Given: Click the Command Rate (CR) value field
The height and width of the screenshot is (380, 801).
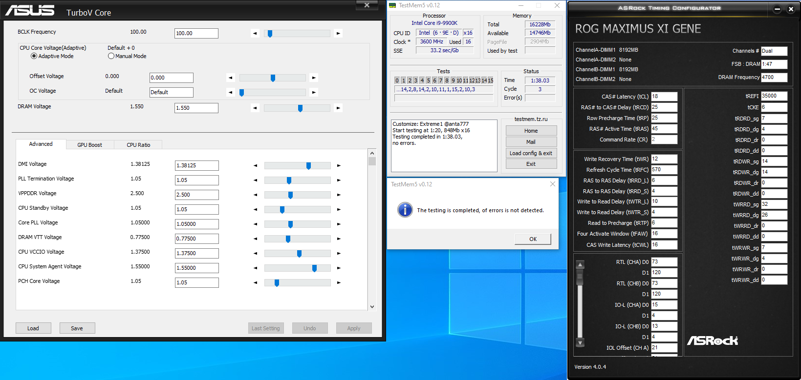Looking at the screenshot, I should click(x=664, y=140).
